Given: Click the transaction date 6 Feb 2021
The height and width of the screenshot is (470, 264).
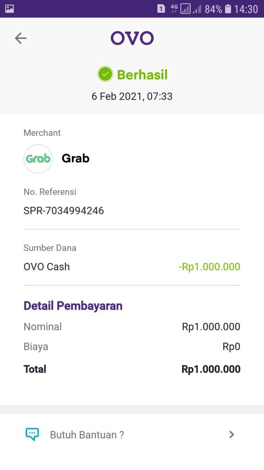Looking at the screenshot, I should (x=132, y=96).
